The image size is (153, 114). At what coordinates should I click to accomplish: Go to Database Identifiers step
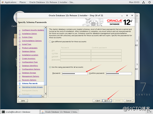(x=30, y=66)
